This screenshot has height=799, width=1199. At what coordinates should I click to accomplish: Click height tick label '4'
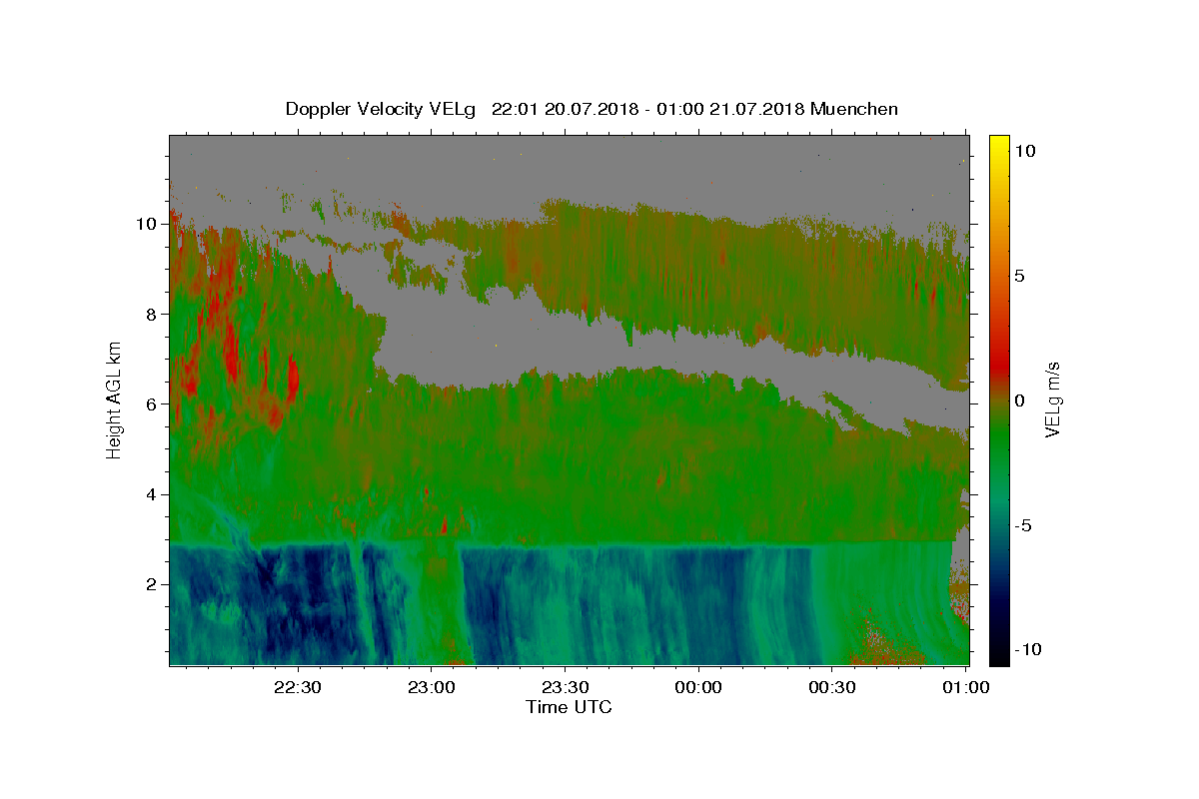152,494
